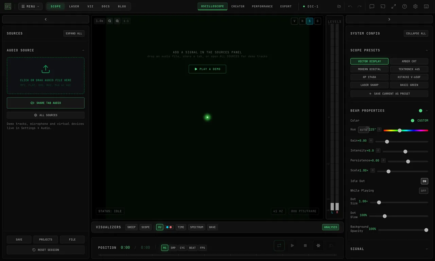Switch to the LASER tab
Viewport: 435px width, 261px height.
74,6
